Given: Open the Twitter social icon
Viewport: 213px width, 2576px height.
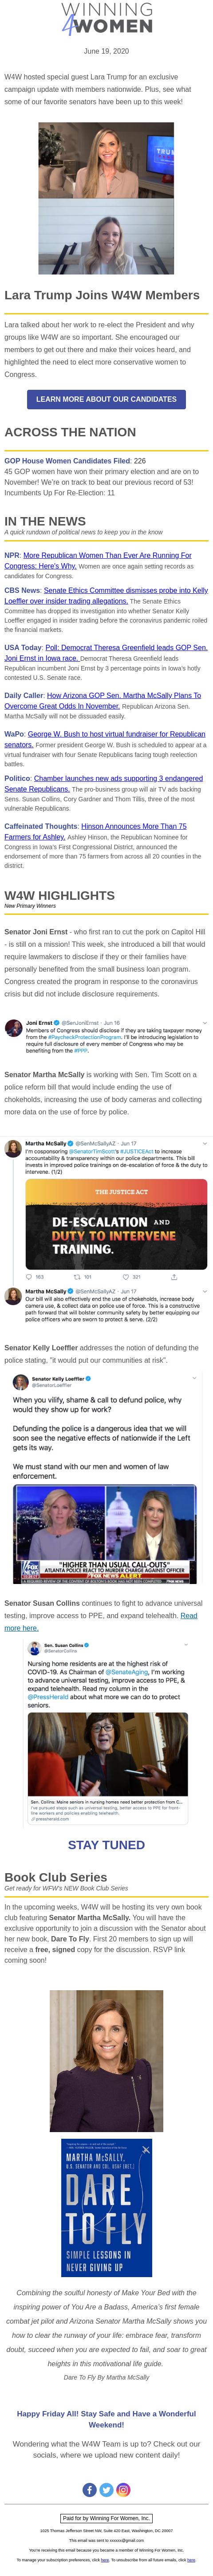Looking at the screenshot, I should click(106, 2488).
